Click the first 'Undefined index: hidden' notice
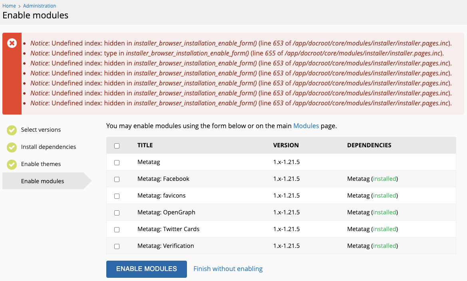467x281 pixels. click(241, 44)
